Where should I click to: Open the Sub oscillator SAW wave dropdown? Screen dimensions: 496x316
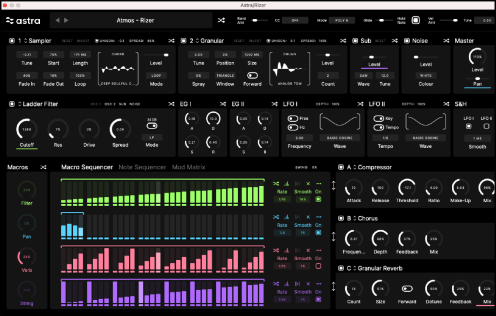point(363,75)
